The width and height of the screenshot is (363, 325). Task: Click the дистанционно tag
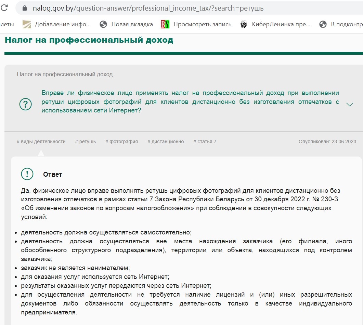coord(166,141)
